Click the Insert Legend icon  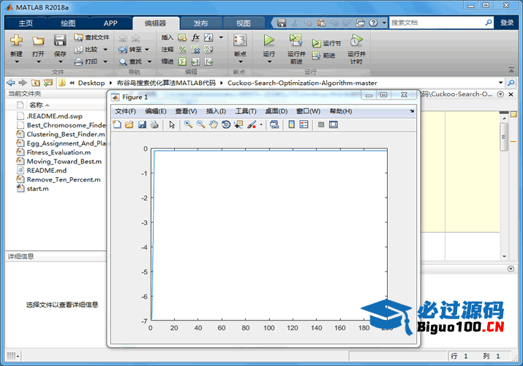tap(304, 124)
